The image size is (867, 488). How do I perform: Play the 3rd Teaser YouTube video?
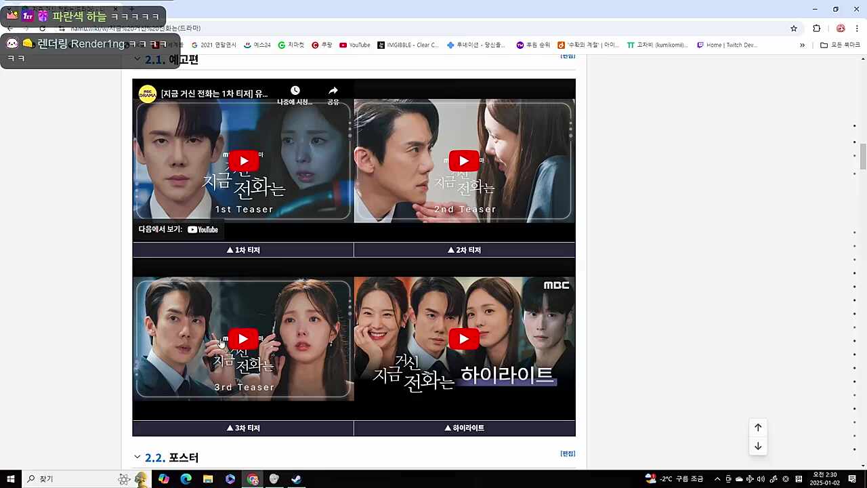point(243,340)
